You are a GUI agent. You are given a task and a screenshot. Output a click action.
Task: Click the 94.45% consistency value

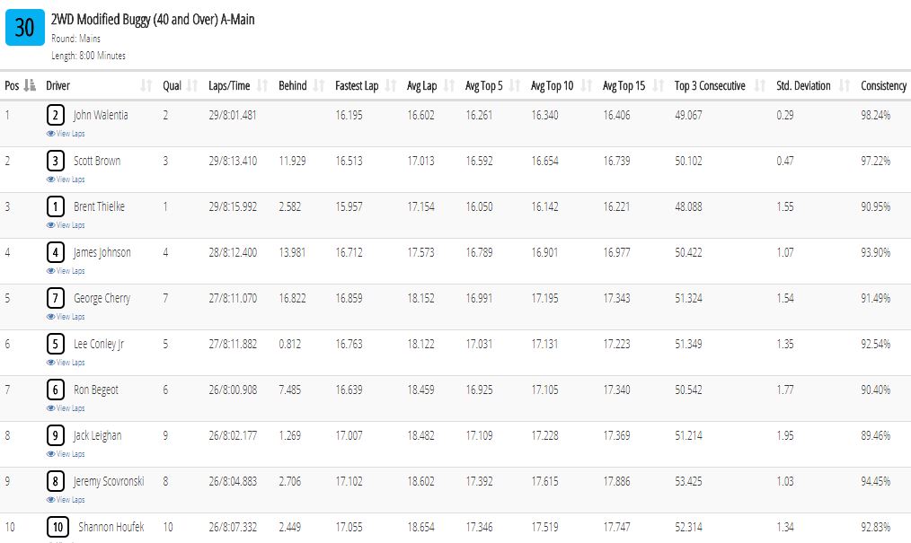[x=876, y=481]
